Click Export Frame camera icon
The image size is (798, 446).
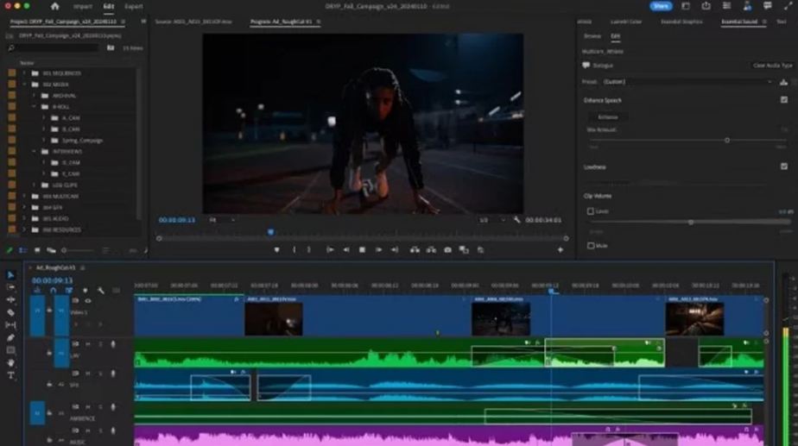pos(448,249)
